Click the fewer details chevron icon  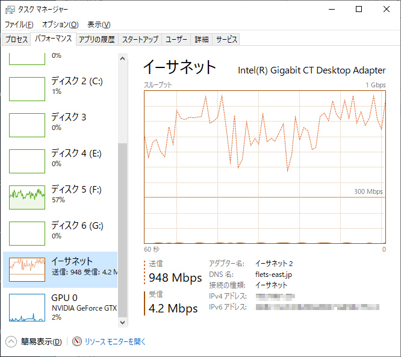pos(11,341)
